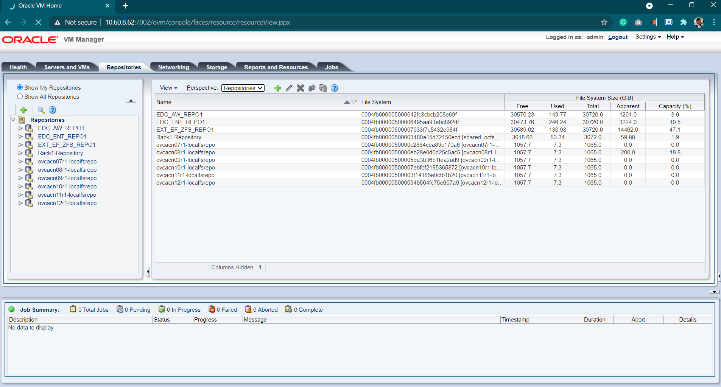This screenshot has width=721, height=387.
Task: Open the blue Help icon in main toolbar
Action: (335, 88)
